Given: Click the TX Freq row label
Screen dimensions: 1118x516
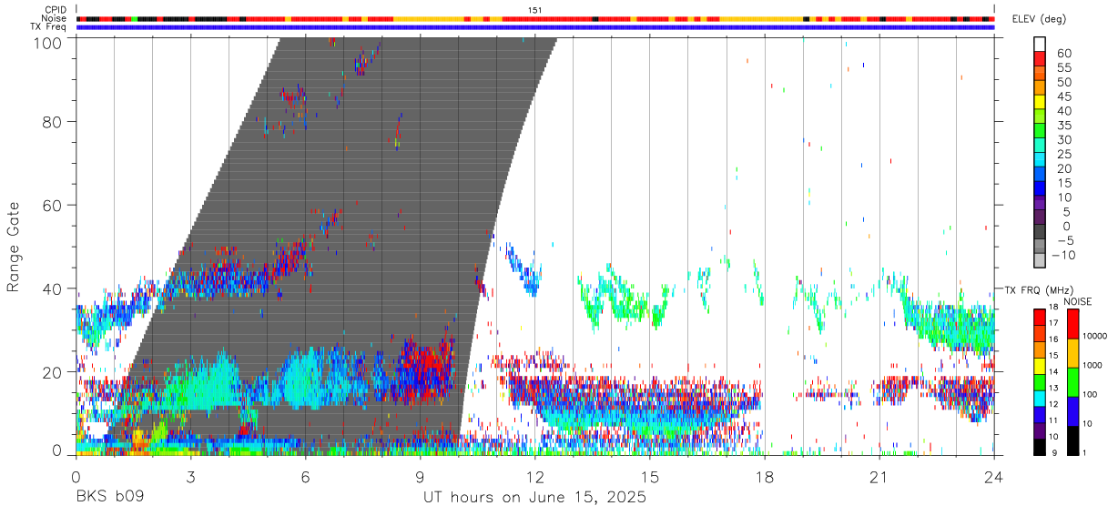Looking at the screenshot, I should 48,27.
